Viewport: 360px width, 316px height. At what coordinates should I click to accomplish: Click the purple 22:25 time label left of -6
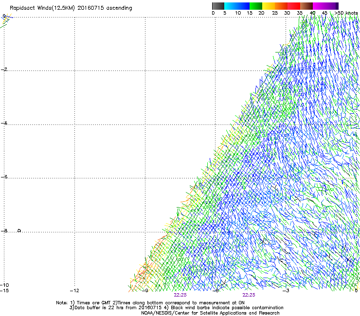tap(180, 295)
